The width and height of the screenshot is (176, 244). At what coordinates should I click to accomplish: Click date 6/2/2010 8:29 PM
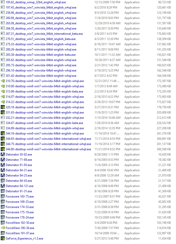coord(106,7)
